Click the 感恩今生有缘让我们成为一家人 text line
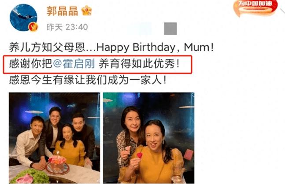The width and height of the screenshot is (285, 184). (88, 80)
